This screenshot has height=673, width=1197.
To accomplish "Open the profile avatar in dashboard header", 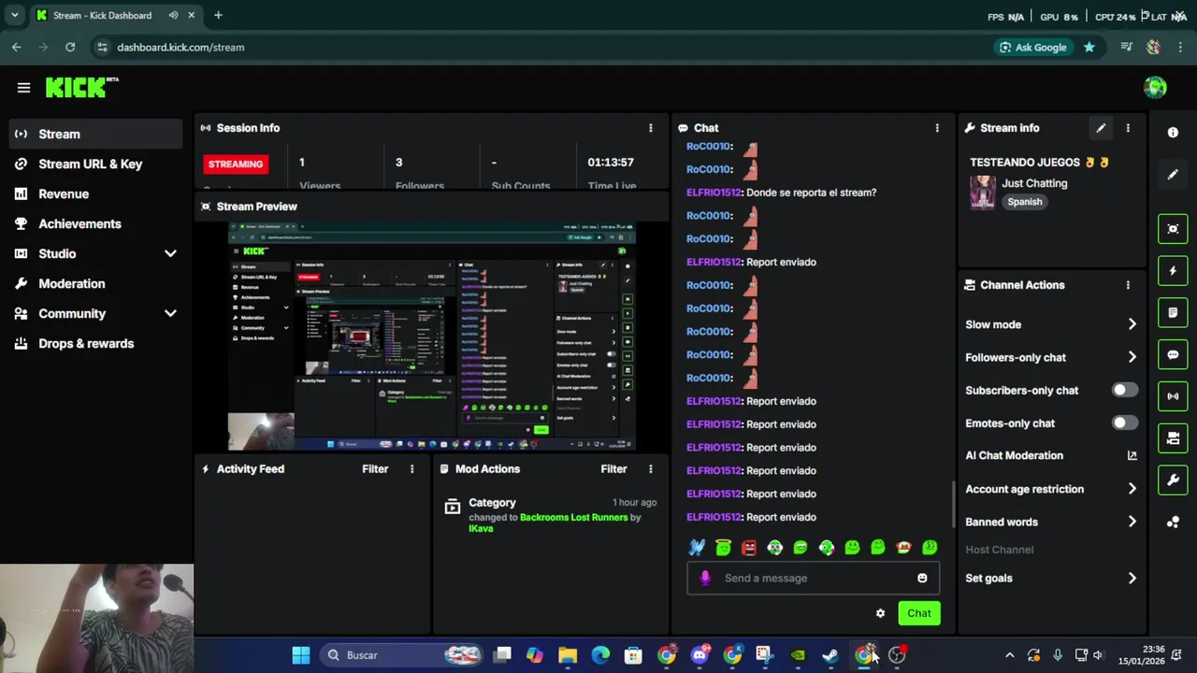I will 1155,87.
